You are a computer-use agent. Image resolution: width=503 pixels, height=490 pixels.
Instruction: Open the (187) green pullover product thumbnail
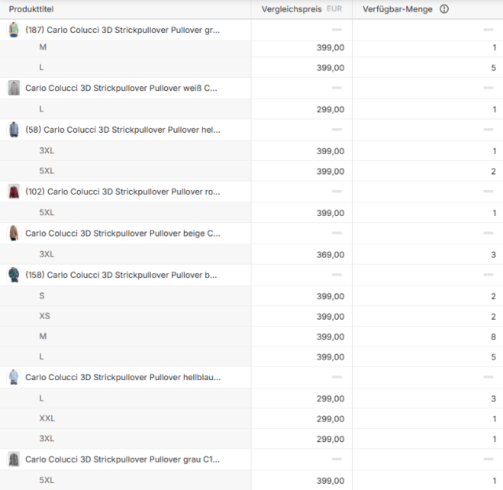point(13,30)
